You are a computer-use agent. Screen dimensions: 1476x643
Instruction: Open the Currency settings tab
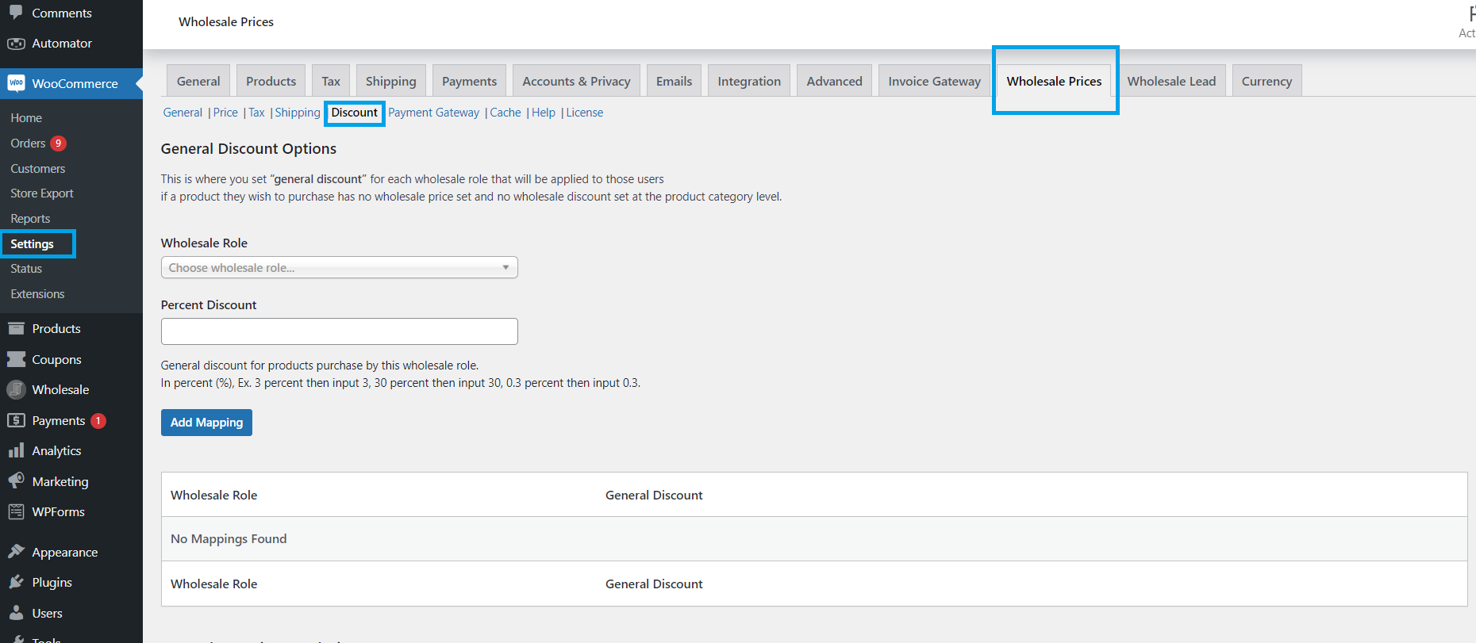pyautogui.click(x=1267, y=81)
